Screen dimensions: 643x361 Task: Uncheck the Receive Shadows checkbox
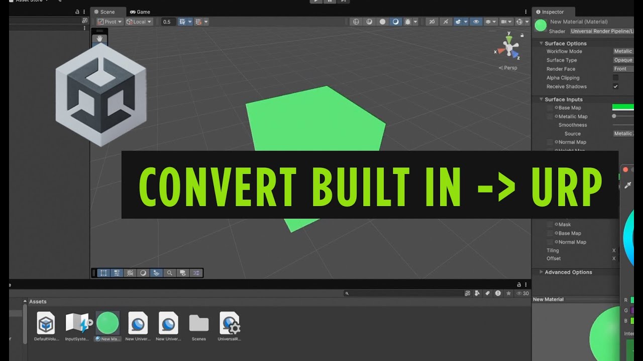(x=615, y=86)
